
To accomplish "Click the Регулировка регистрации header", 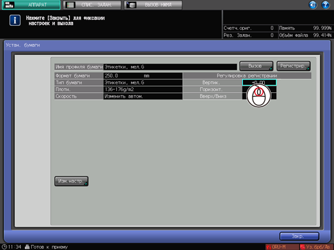I will (247, 76).
